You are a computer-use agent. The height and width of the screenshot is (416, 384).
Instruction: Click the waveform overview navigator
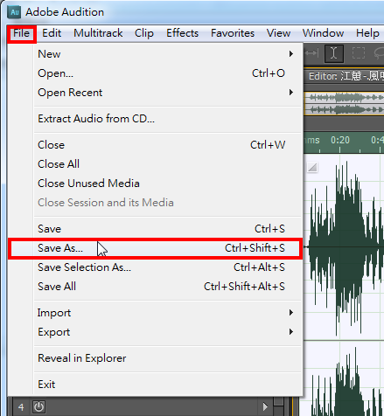pos(344,104)
